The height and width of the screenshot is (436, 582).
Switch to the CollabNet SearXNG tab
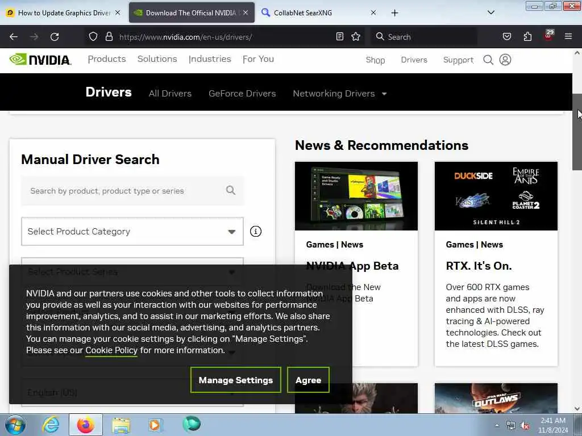point(317,12)
